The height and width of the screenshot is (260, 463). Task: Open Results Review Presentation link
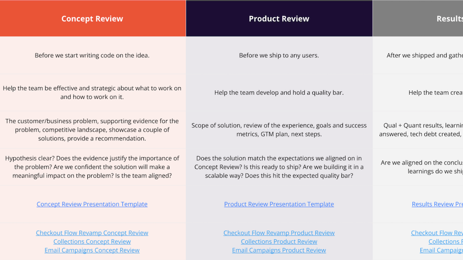438,204
